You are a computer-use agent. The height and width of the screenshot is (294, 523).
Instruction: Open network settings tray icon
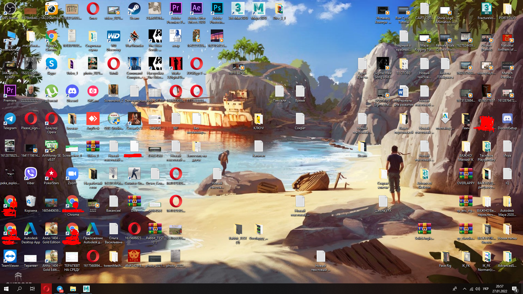(x=471, y=289)
